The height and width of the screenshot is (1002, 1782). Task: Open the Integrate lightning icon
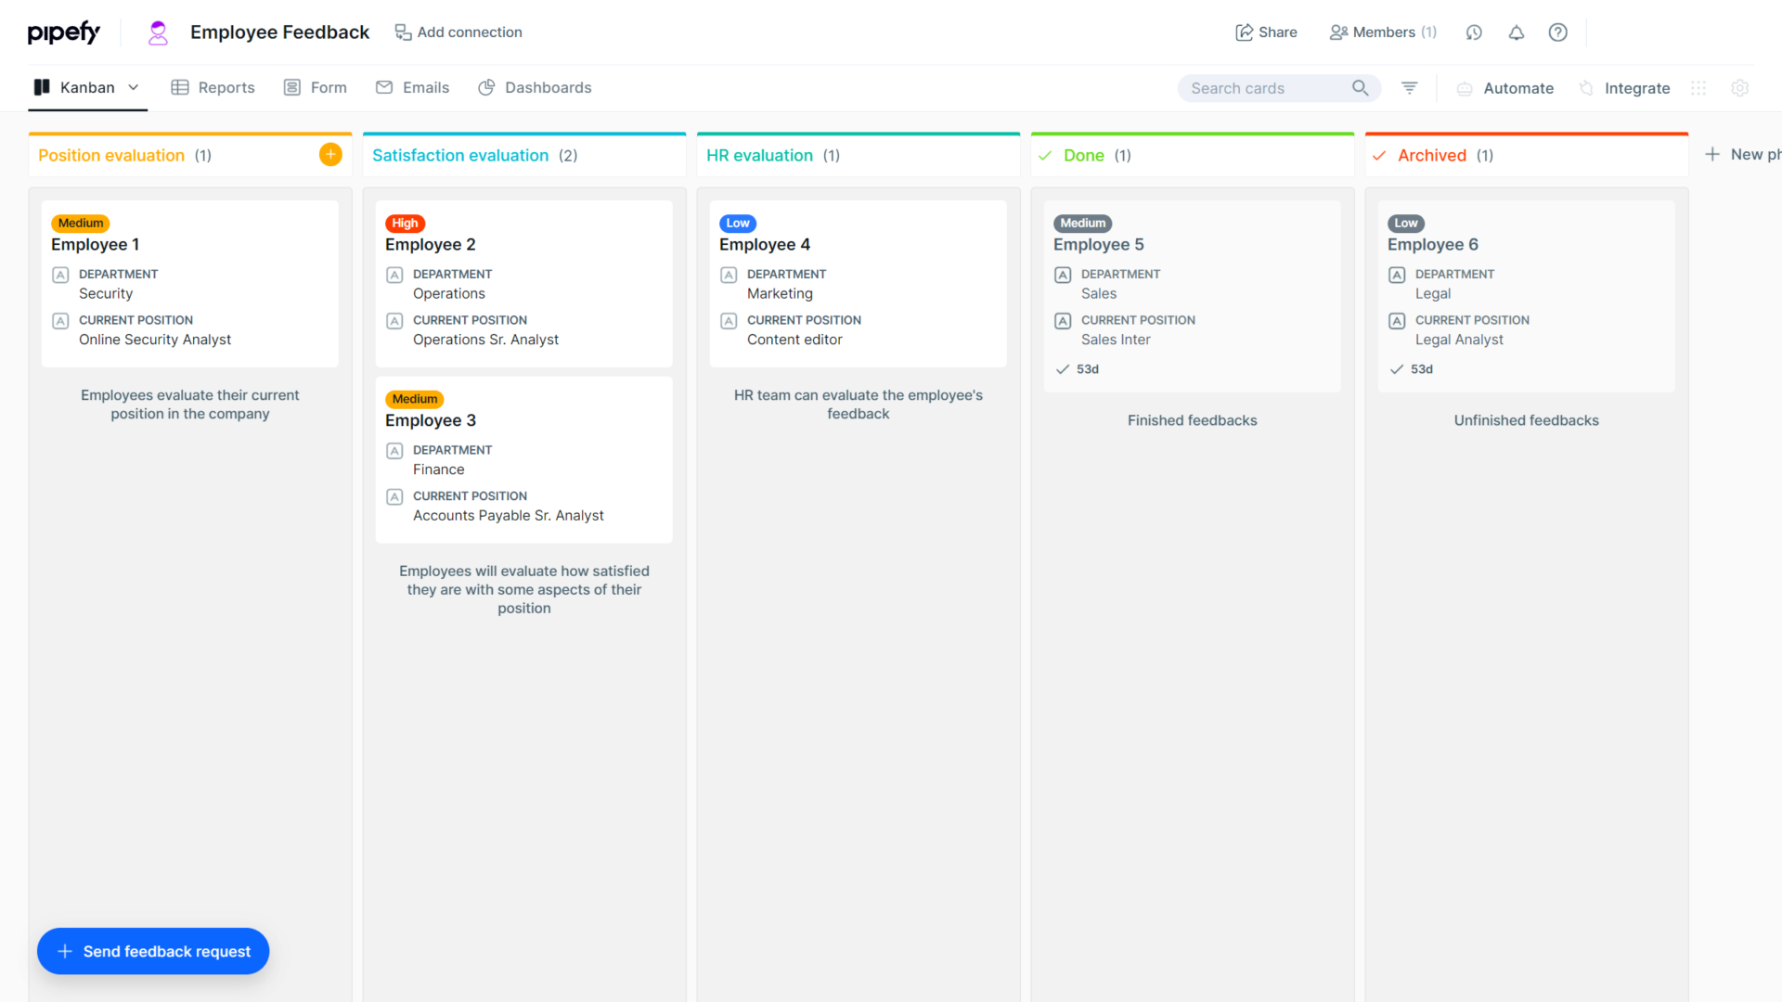pyautogui.click(x=1586, y=88)
